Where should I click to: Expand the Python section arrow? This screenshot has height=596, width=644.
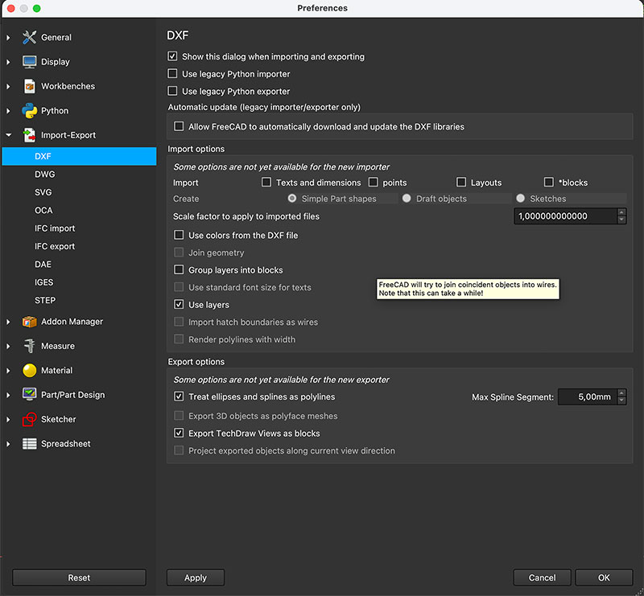[8, 111]
